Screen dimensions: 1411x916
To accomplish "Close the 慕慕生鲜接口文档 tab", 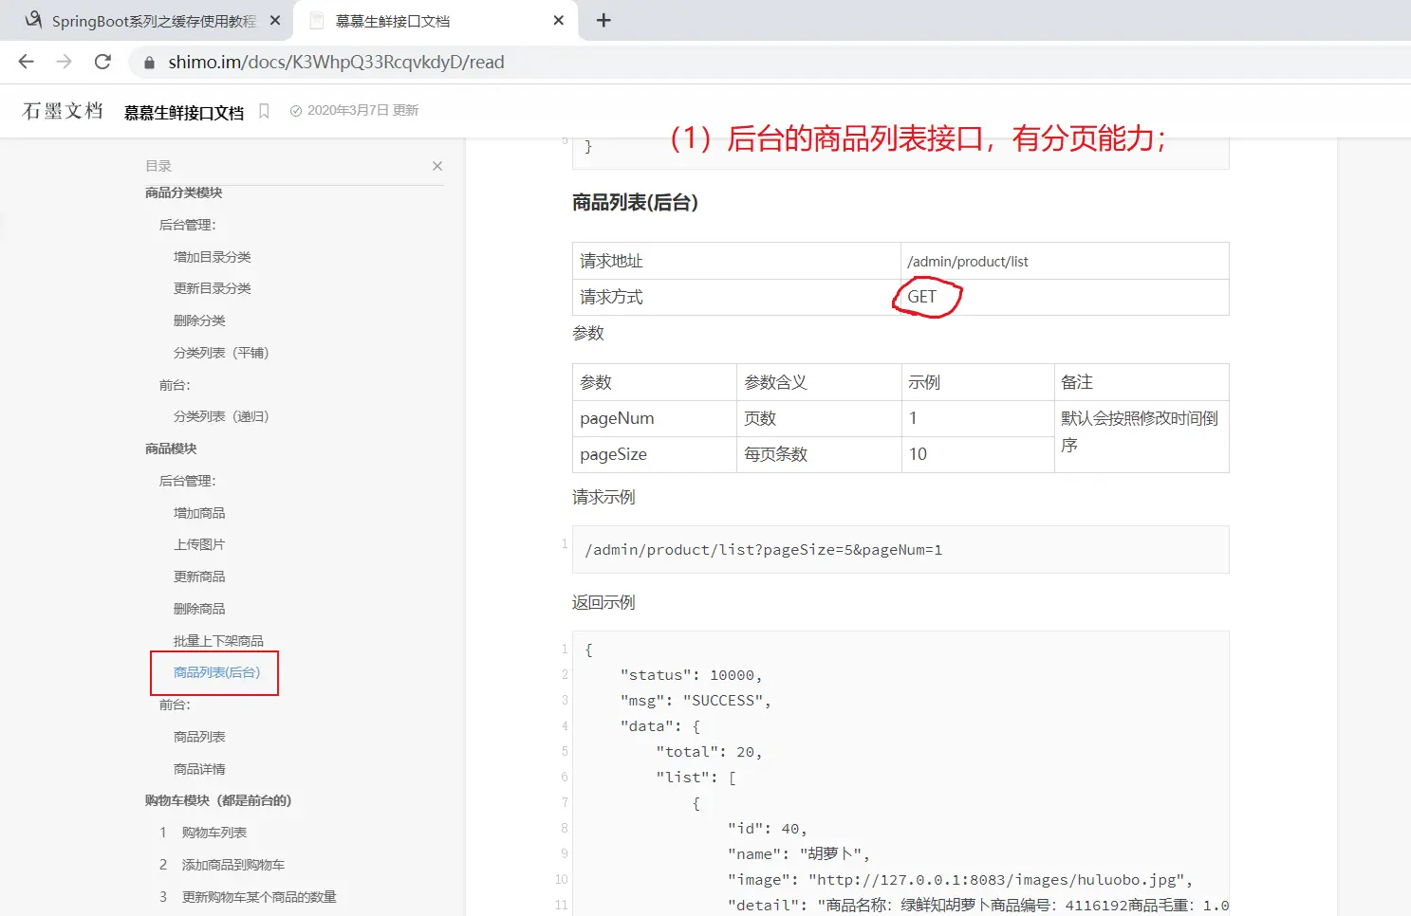I will [x=558, y=20].
